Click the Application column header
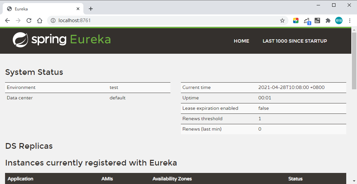 pos(21,179)
